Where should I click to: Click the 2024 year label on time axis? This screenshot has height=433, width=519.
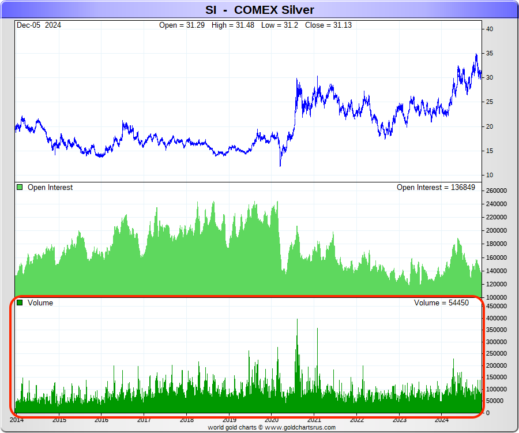click(x=442, y=420)
